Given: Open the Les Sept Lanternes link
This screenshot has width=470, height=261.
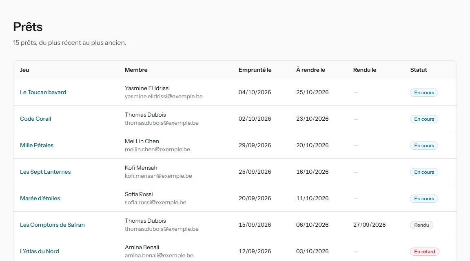Looking at the screenshot, I should pyautogui.click(x=45, y=172).
